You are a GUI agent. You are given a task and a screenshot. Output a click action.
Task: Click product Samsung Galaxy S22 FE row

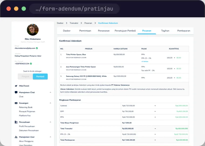(124, 78)
